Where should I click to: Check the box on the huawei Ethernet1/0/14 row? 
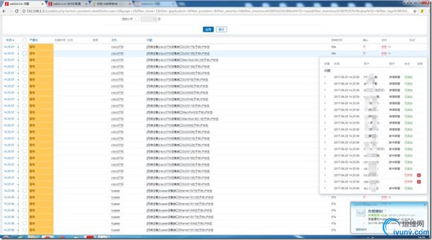pyautogui.click(x=24, y=204)
